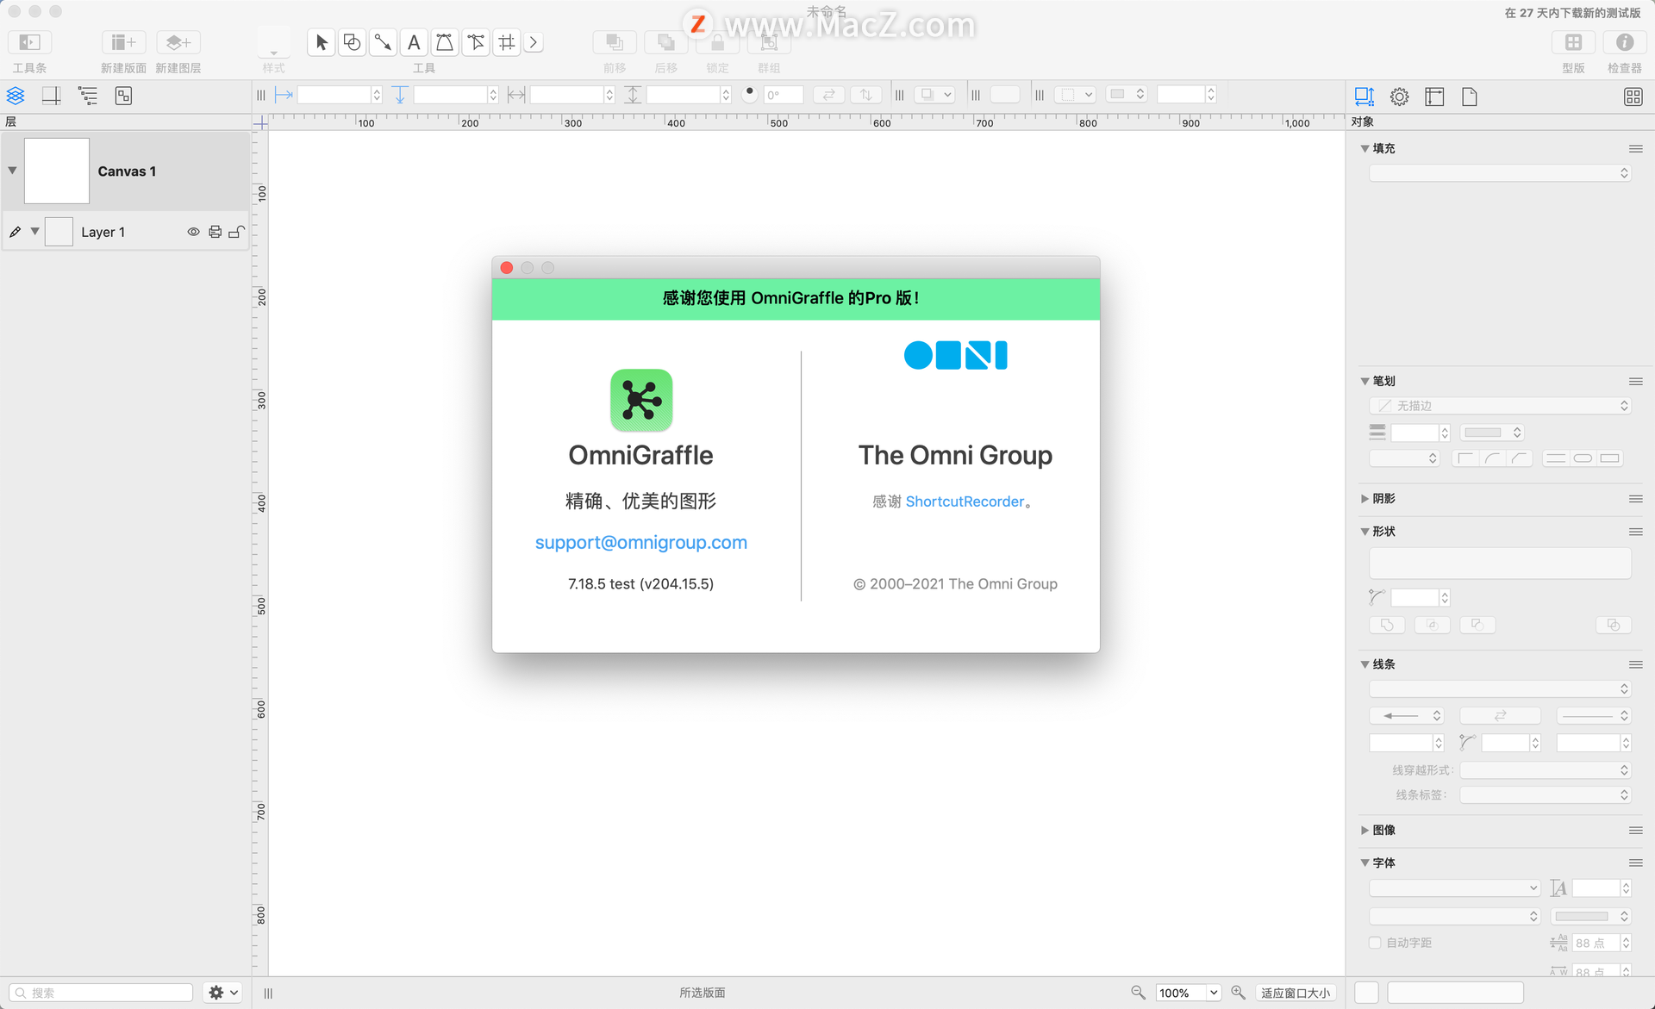Open the Document inspector tab

tap(1470, 97)
